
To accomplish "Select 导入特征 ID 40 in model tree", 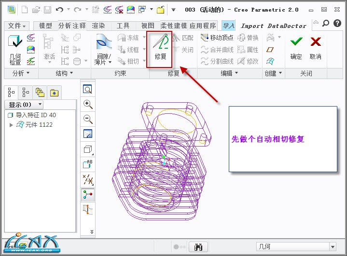I will click(35, 115).
